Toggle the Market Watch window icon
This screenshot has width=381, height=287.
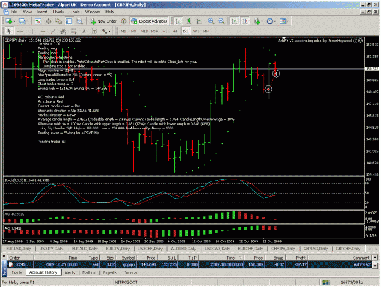coord(38,21)
